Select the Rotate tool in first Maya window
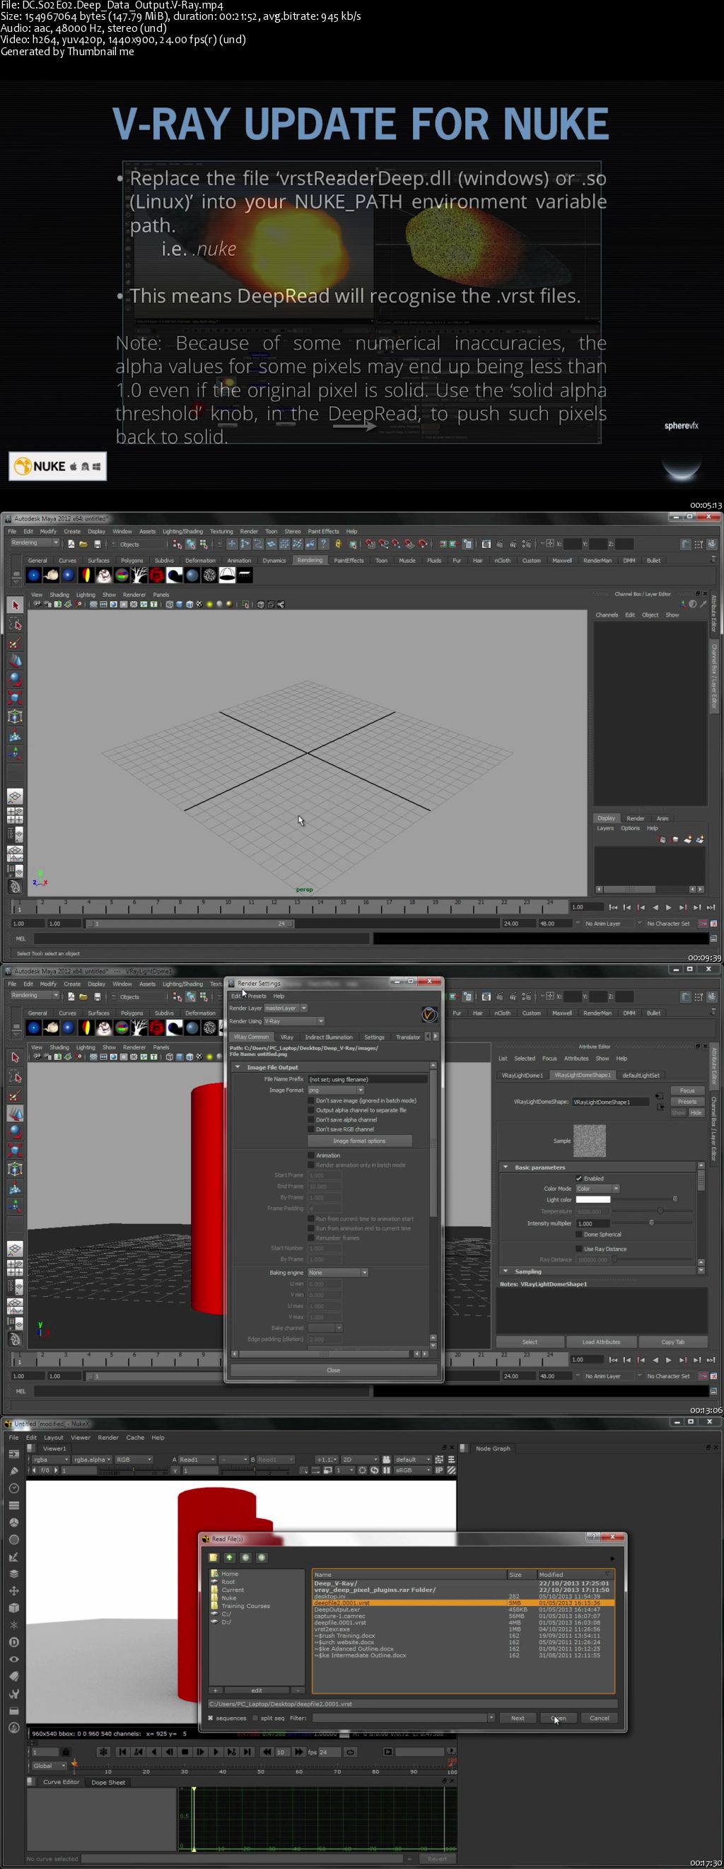724x1869 pixels. [16, 680]
